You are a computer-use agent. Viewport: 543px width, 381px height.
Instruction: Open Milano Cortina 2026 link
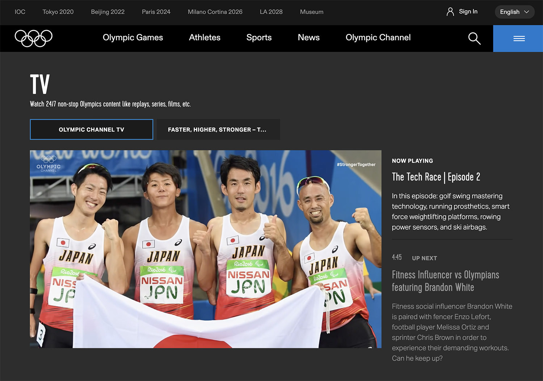215,12
